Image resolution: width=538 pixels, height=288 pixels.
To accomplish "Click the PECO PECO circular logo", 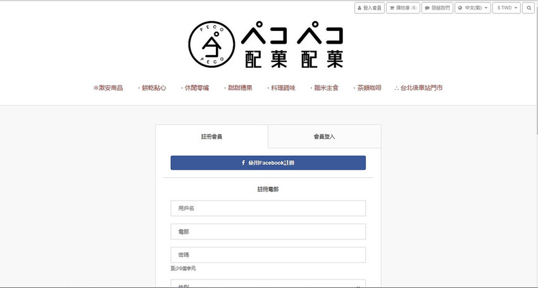I will [x=211, y=44].
